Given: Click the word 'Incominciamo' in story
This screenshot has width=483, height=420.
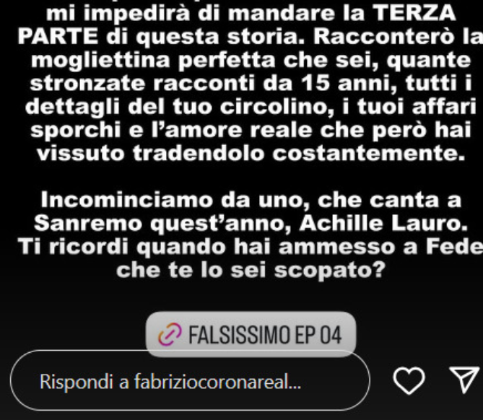Looking at the screenshot, I should [127, 200].
